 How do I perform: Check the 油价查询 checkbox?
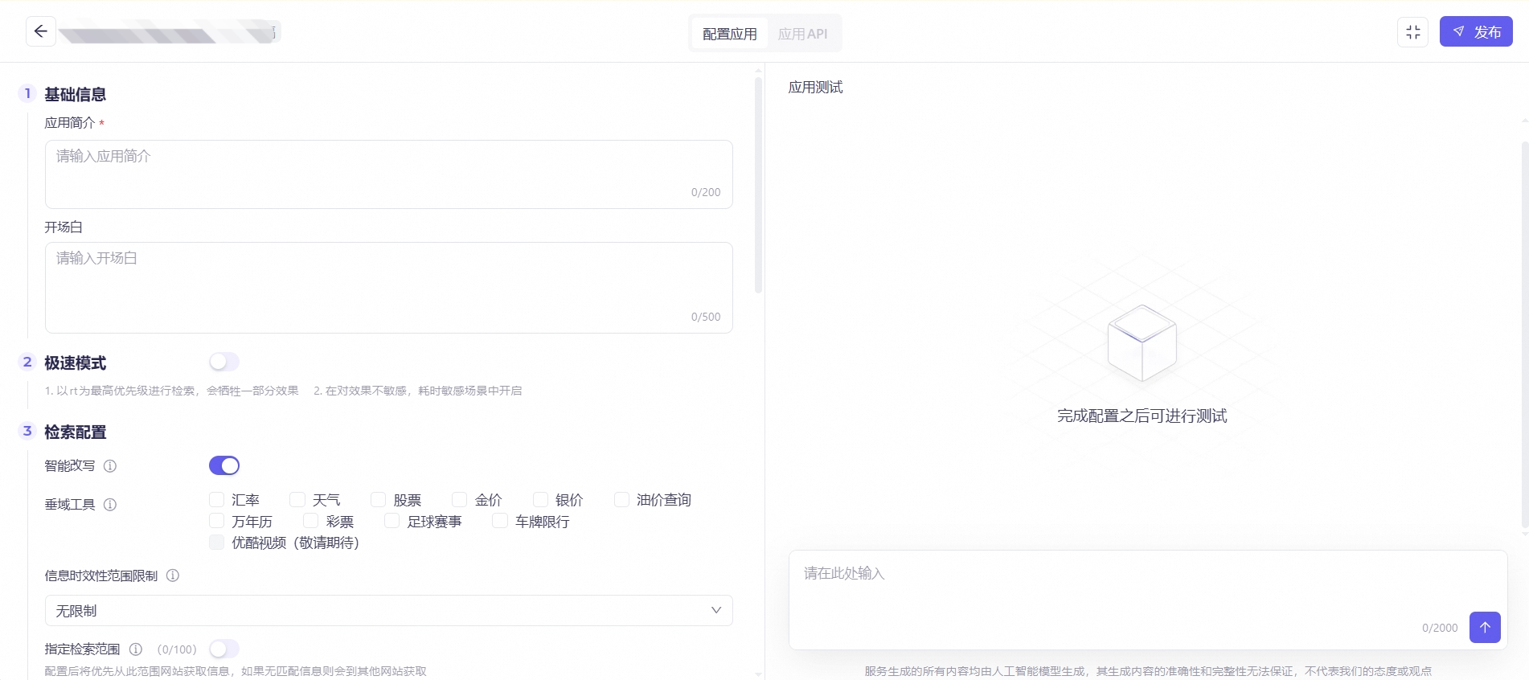[621, 499]
